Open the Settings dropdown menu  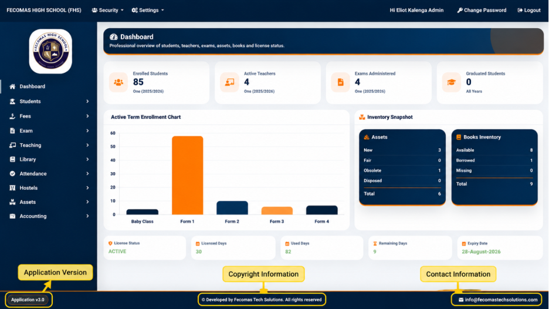[148, 10]
